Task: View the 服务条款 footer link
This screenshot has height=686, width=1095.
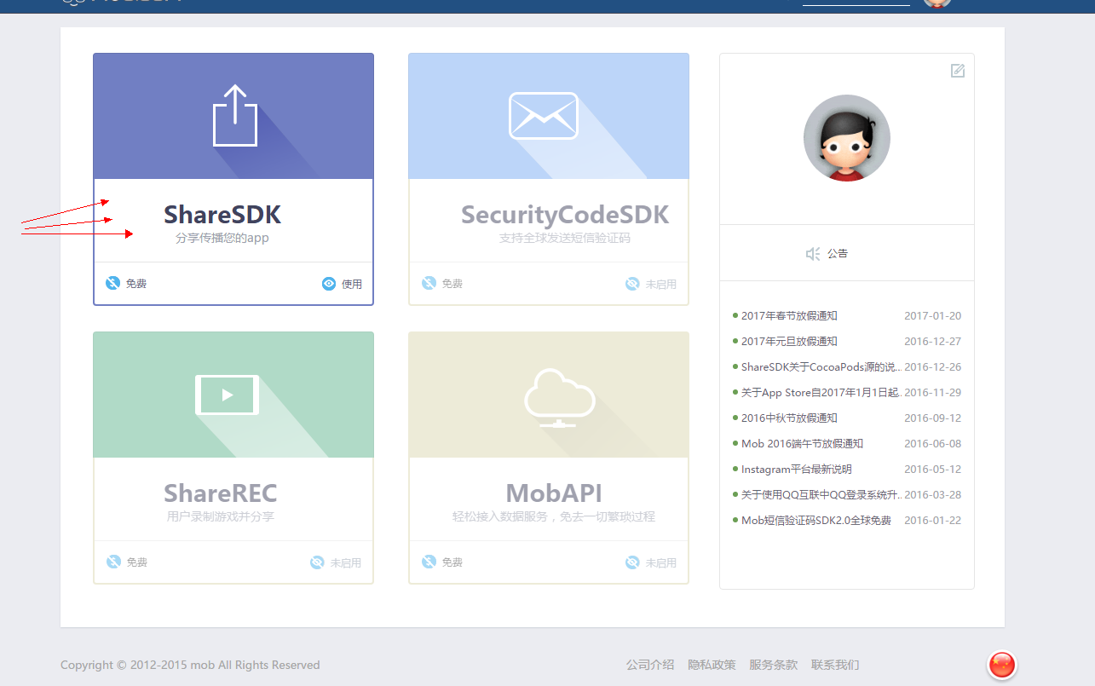Action: pyautogui.click(x=774, y=665)
